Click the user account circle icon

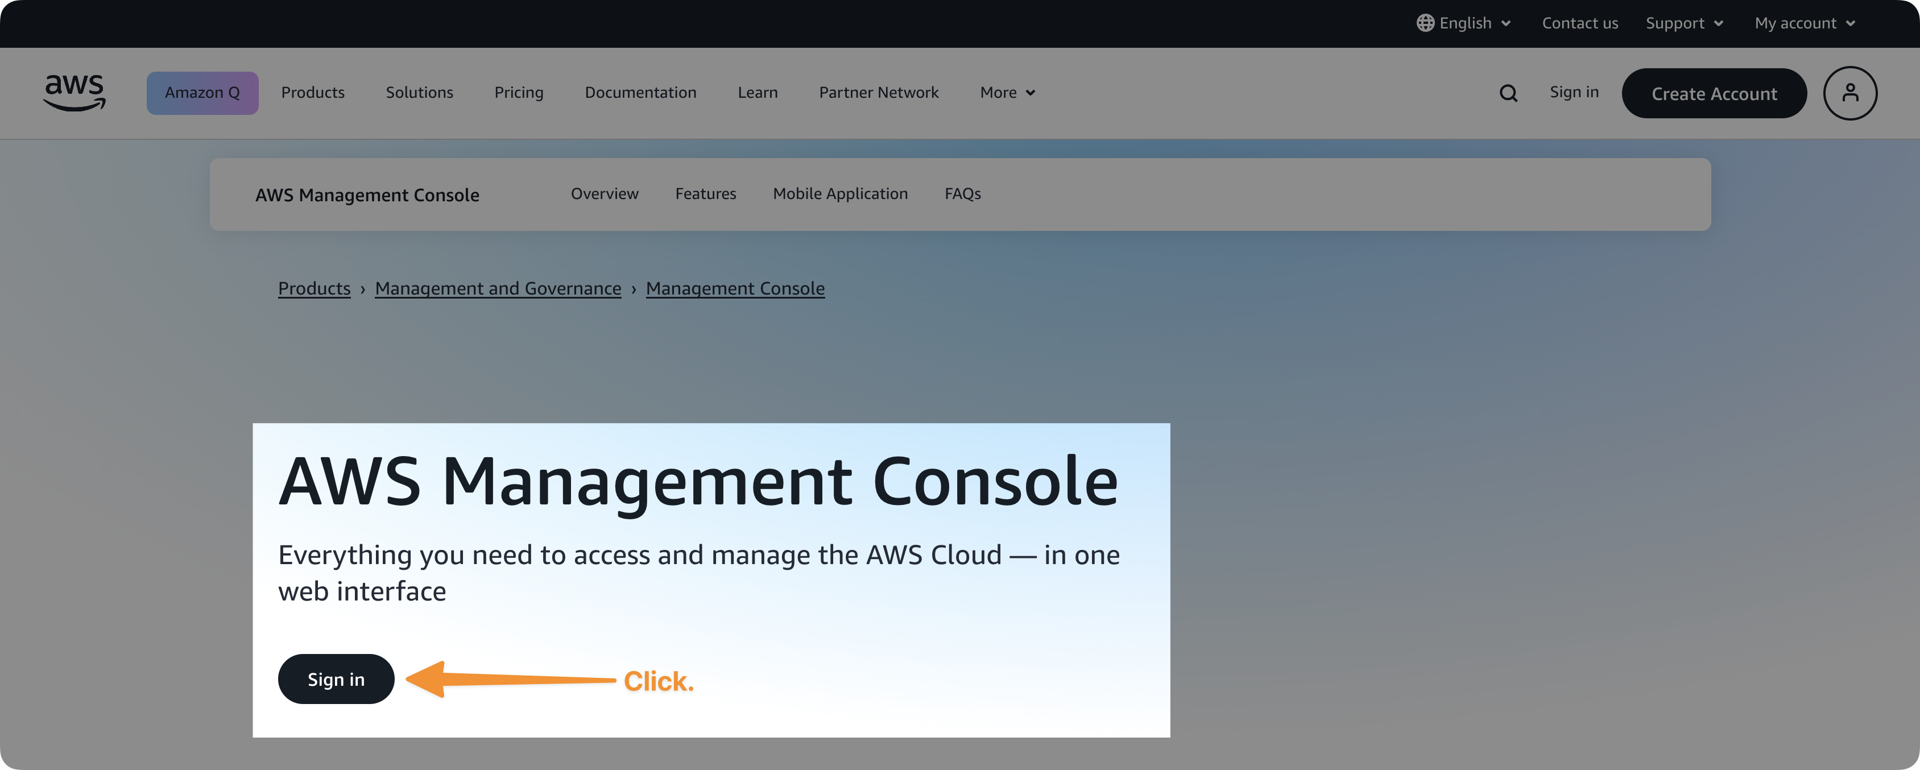point(1850,93)
